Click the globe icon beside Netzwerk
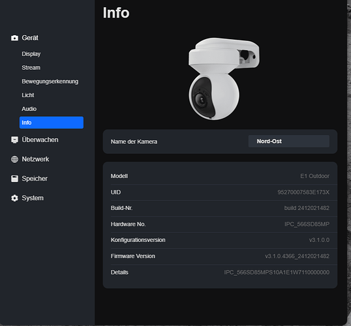This screenshot has height=326, width=351. pos(14,159)
